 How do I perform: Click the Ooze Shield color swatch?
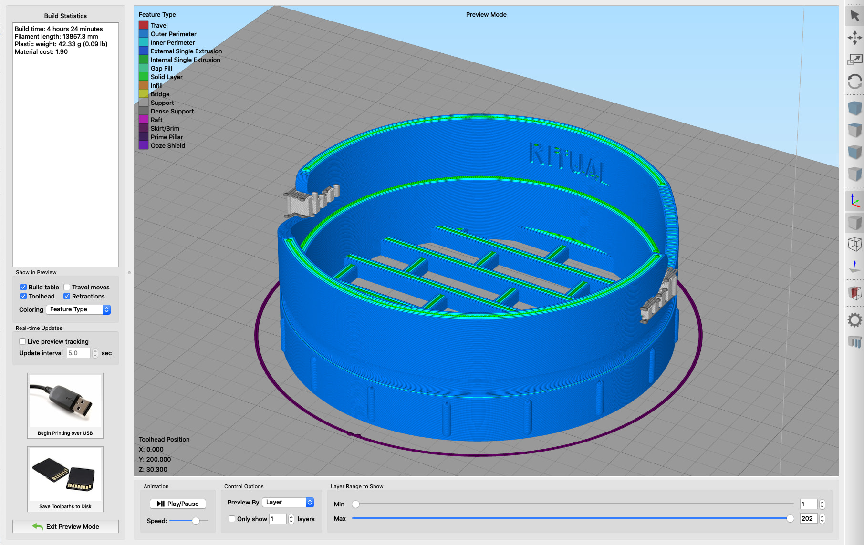[x=144, y=145]
